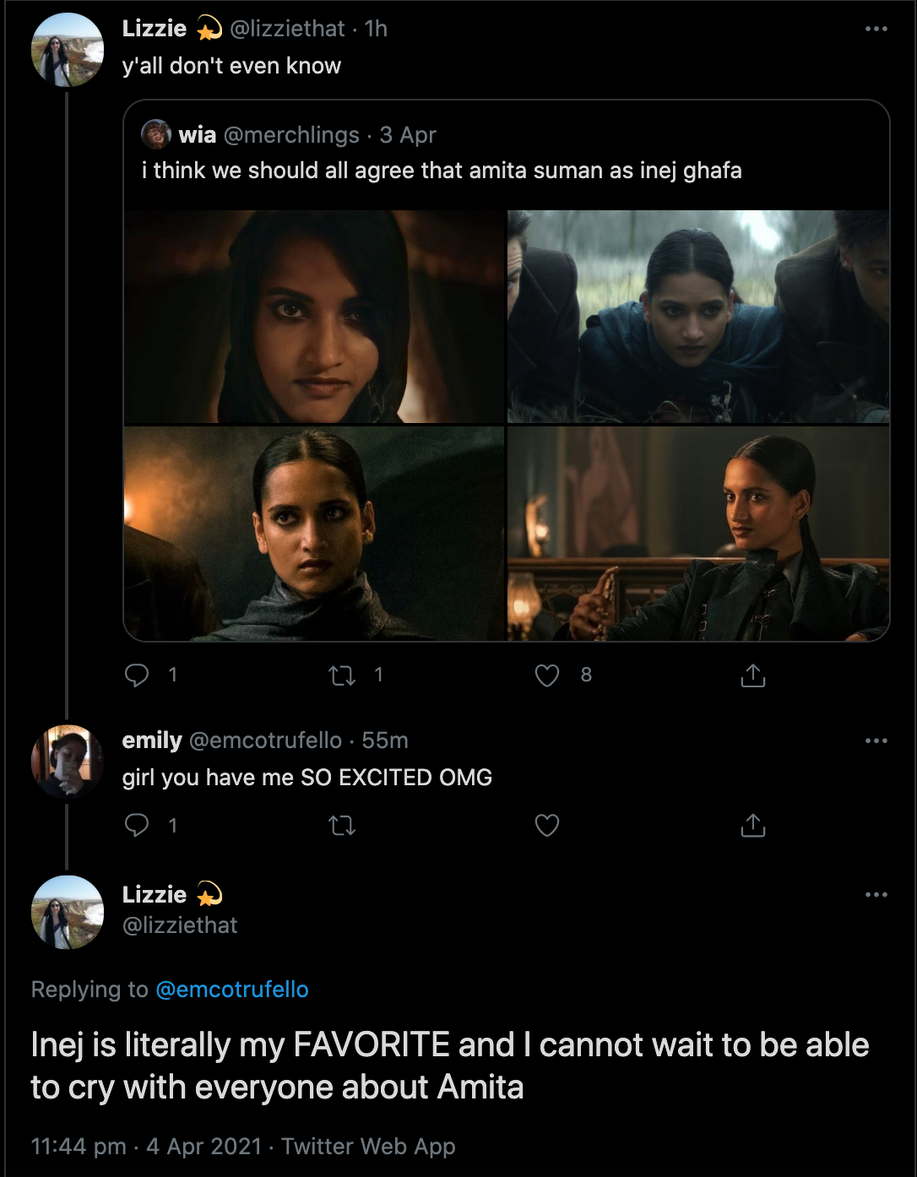
Task: Share wia's quoted tweet
Action: tap(752, 675)
